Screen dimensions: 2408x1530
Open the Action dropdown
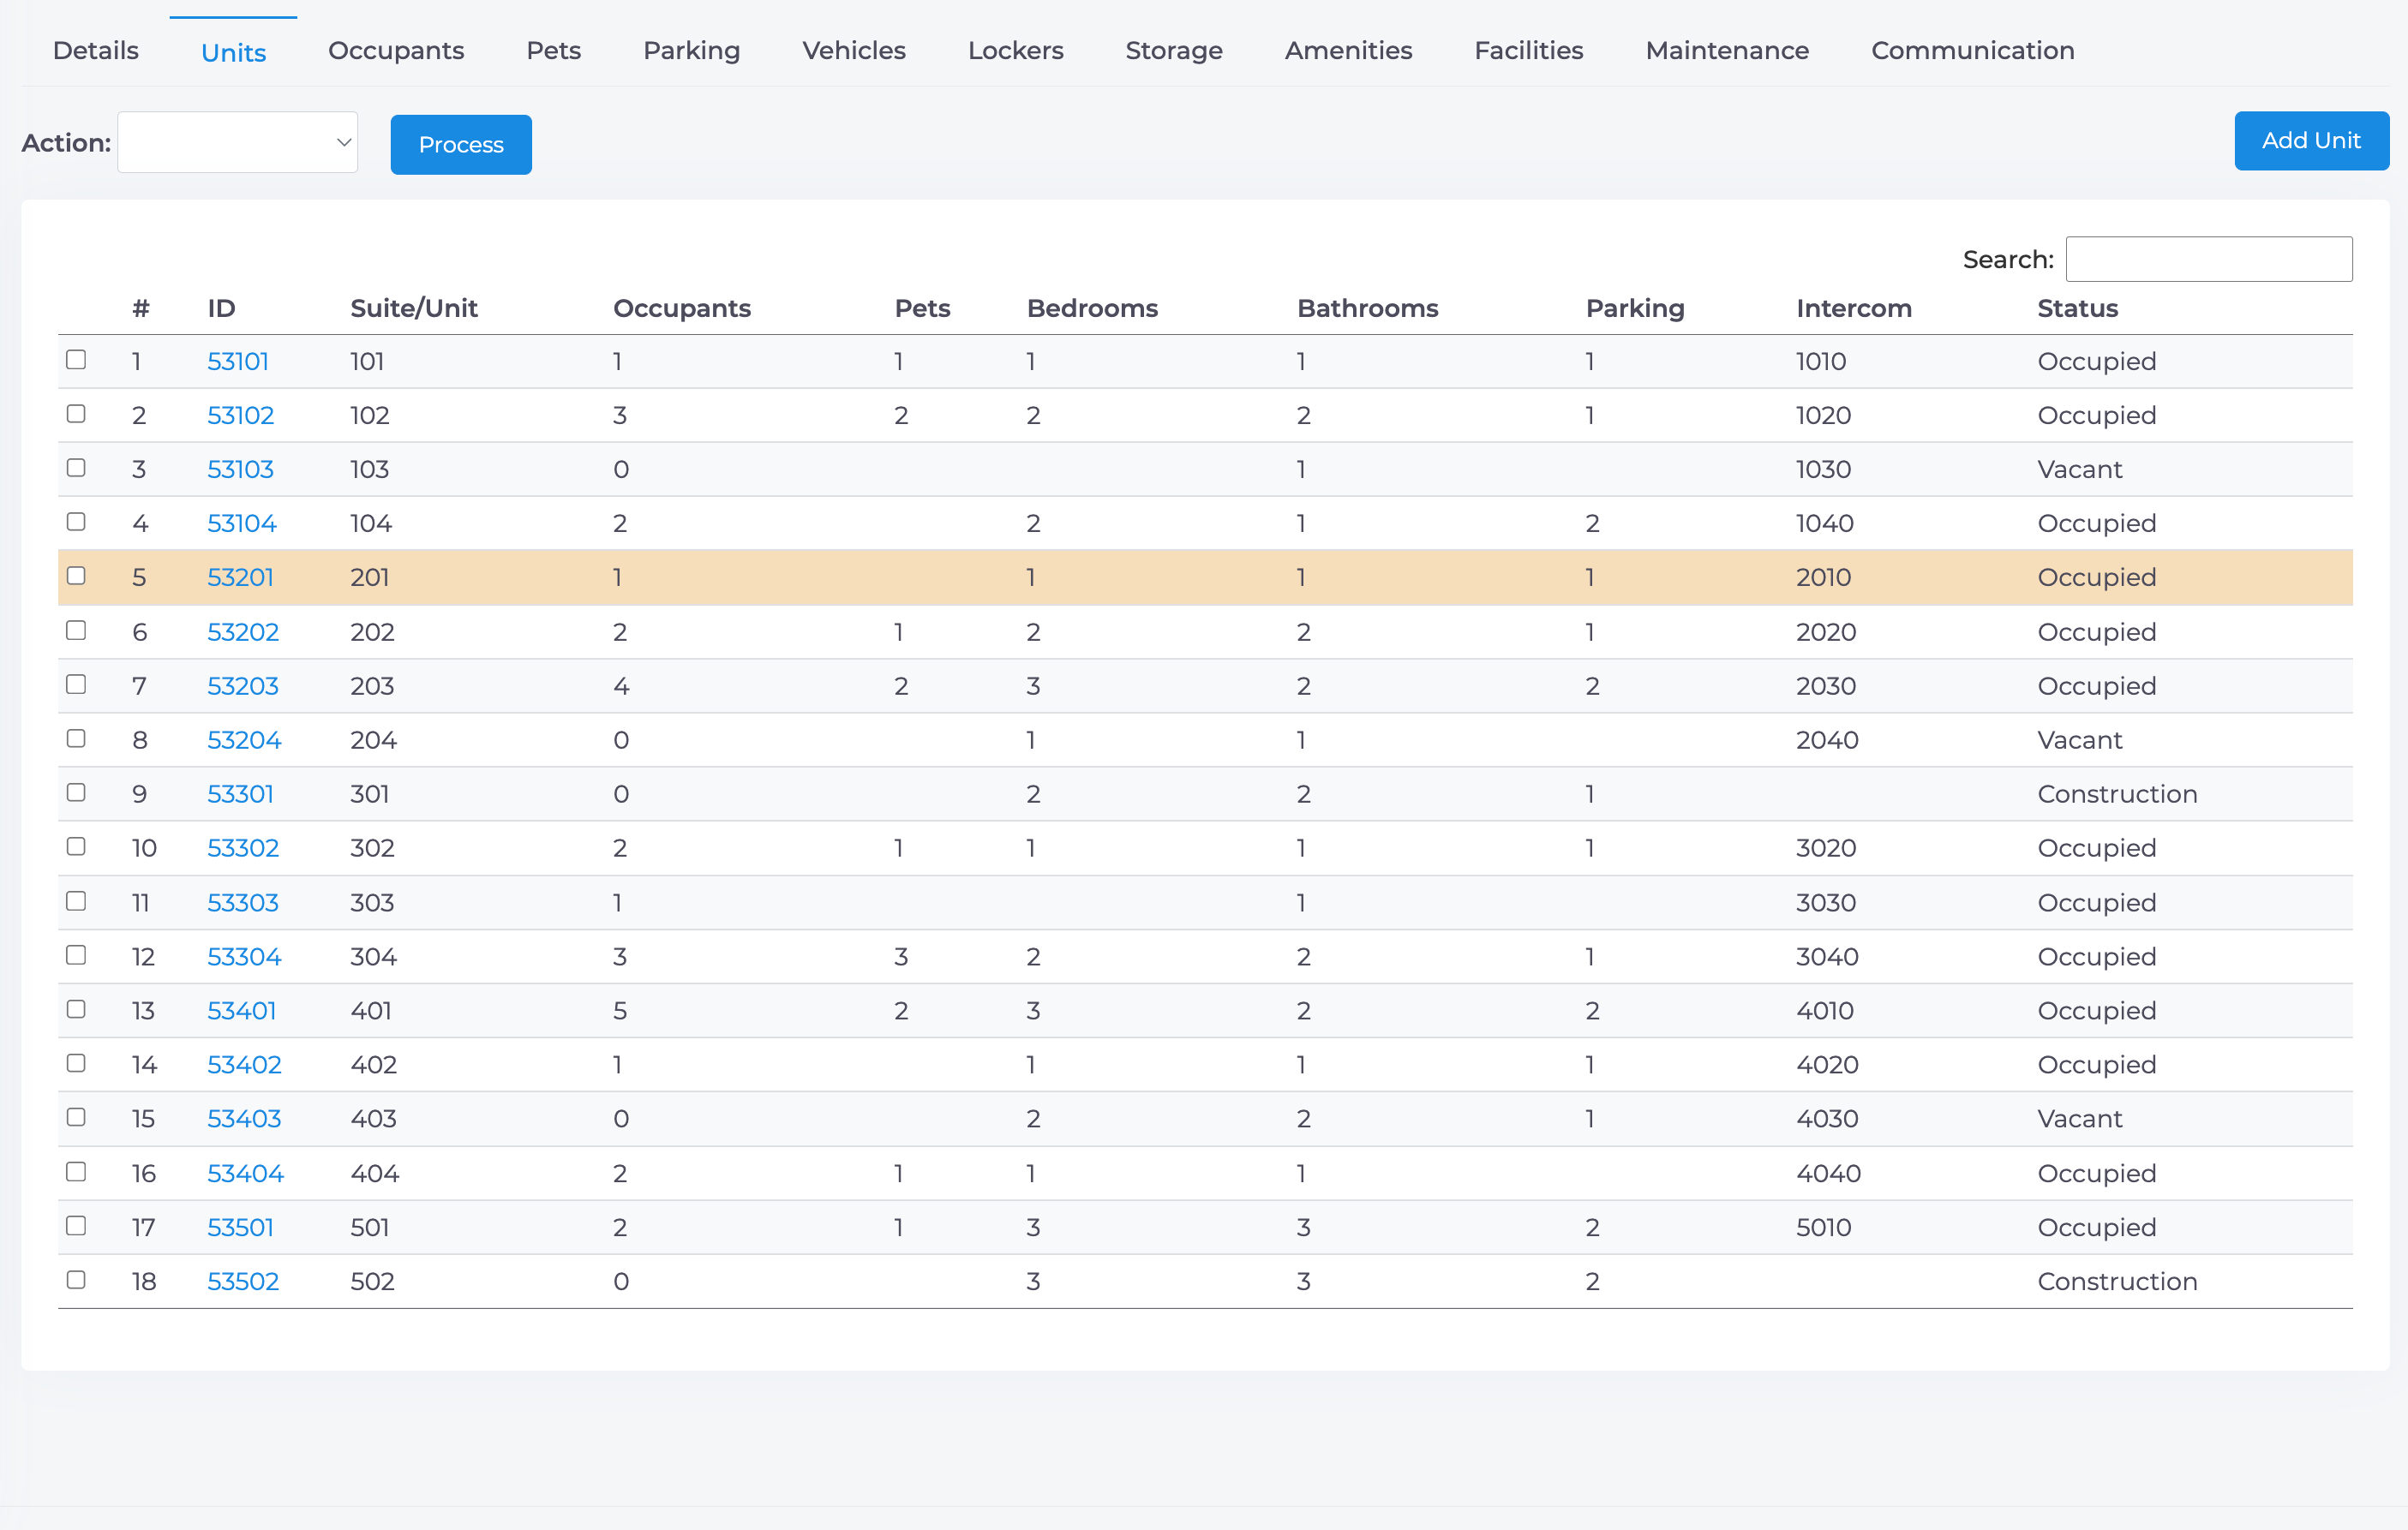point(237,142)
